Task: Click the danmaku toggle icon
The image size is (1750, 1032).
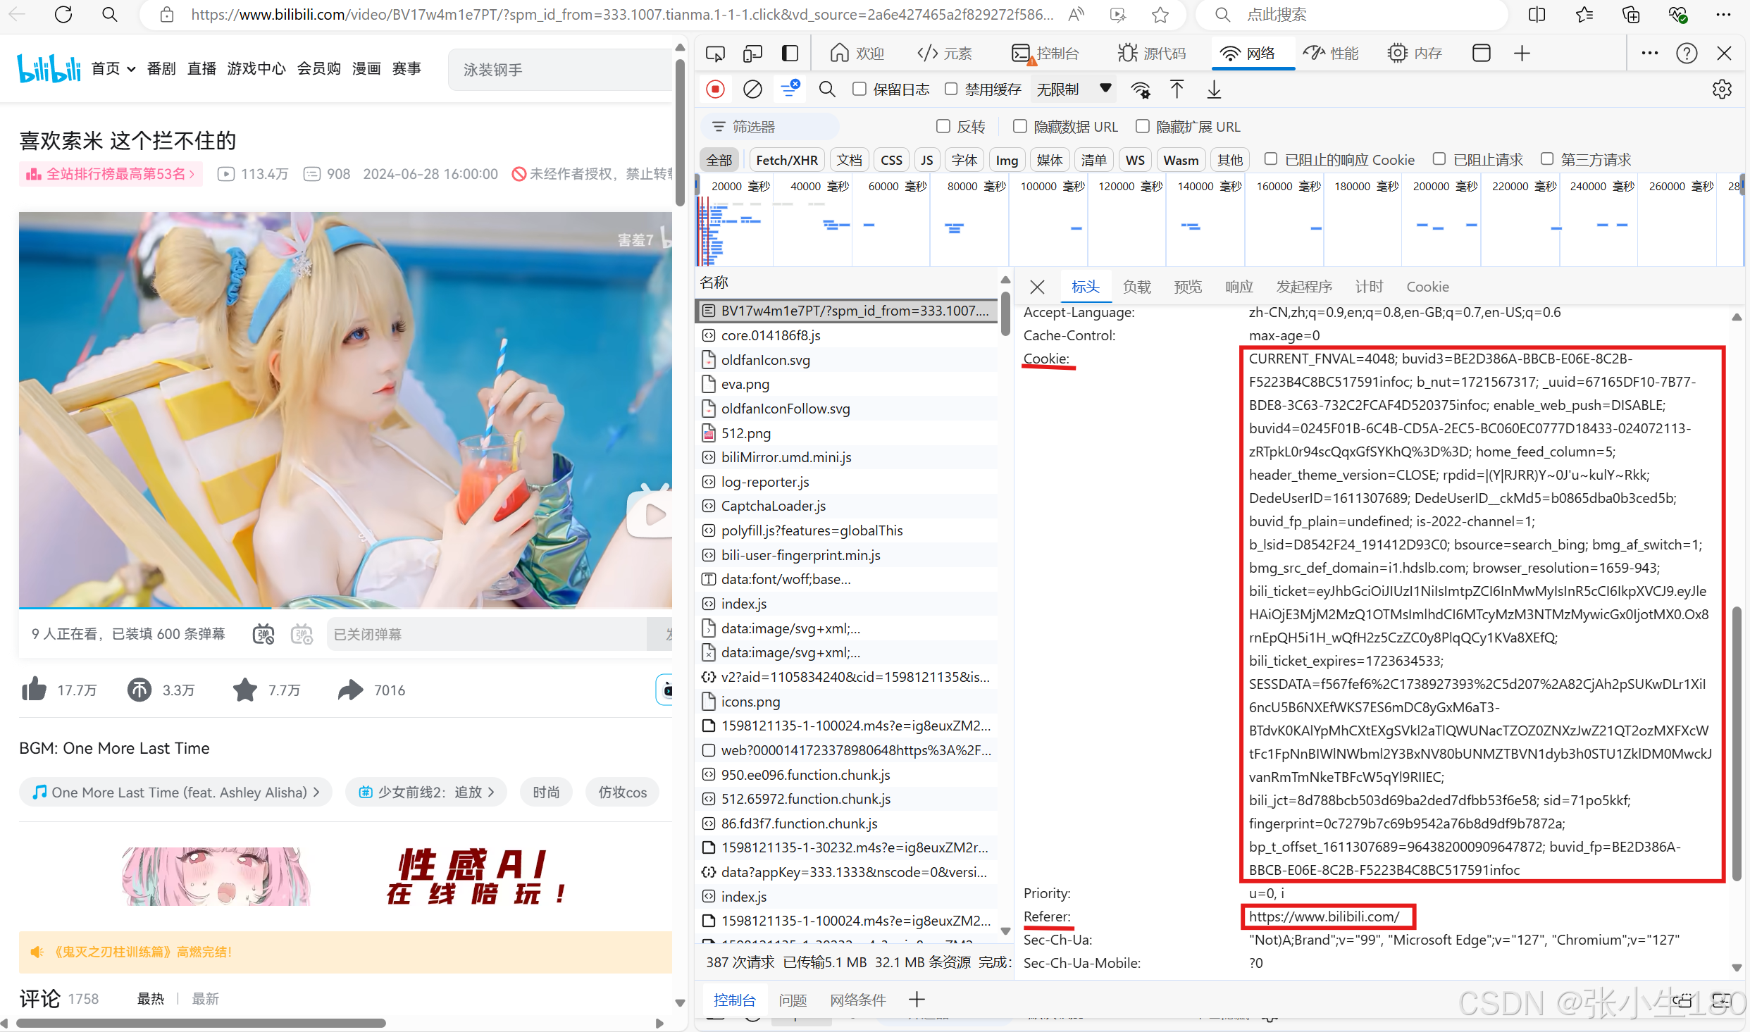Action: pyautogui.click(x=263, y=635)
